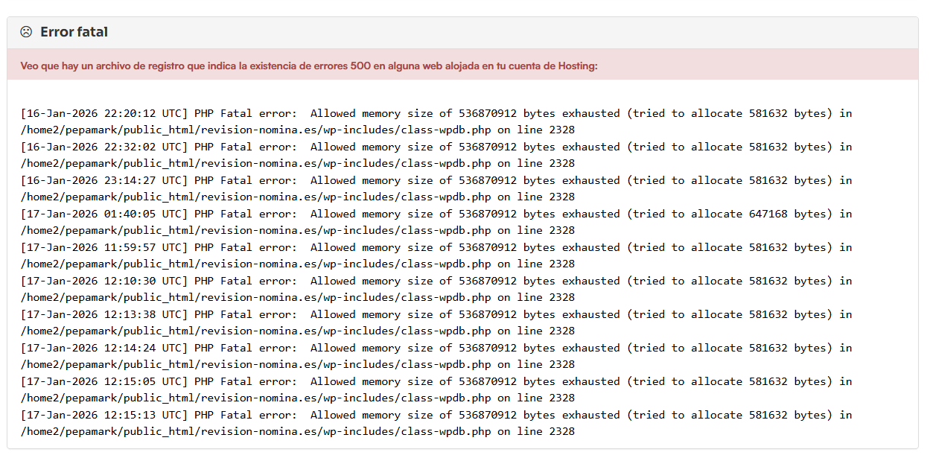Screen dimensions: 930x458
Task: Click the file path below the 01:40:05 entry
Action: pos(255,231)
